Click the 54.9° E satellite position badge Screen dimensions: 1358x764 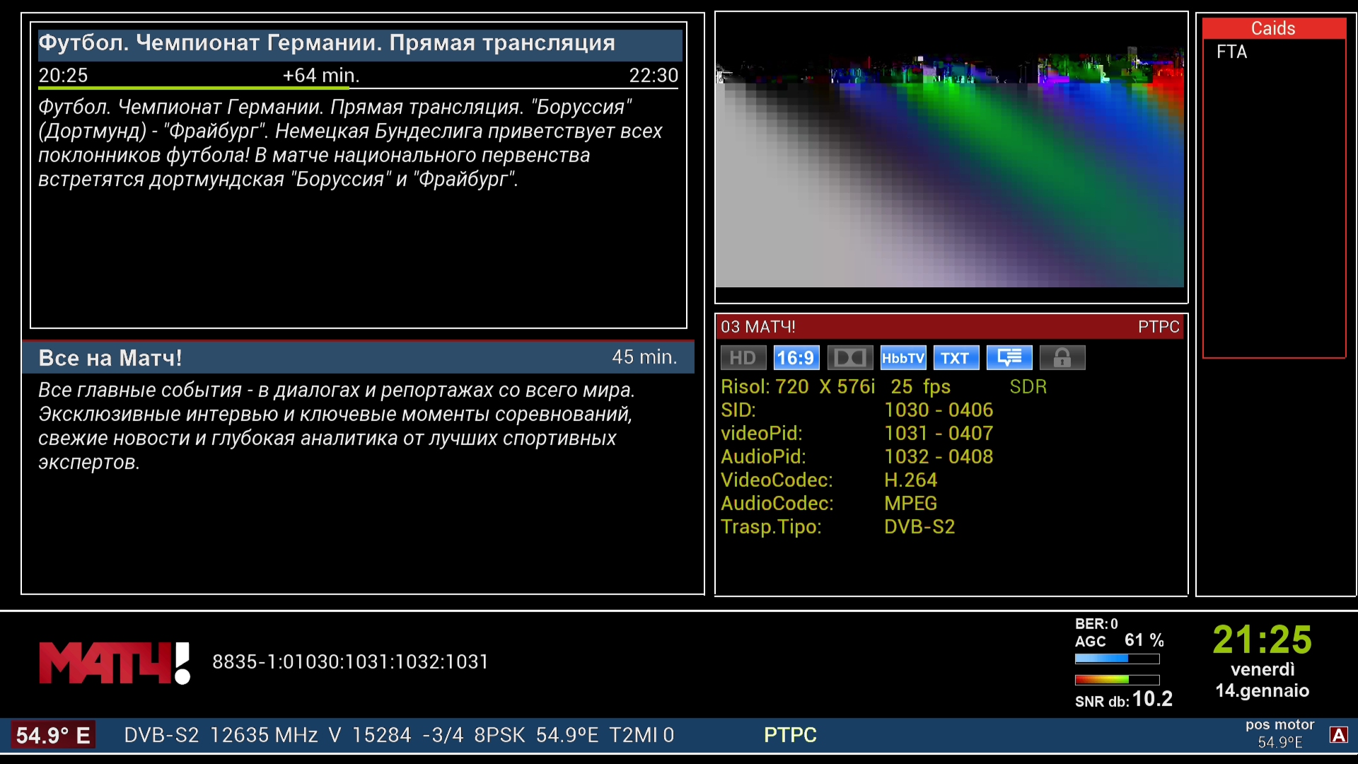53,735
